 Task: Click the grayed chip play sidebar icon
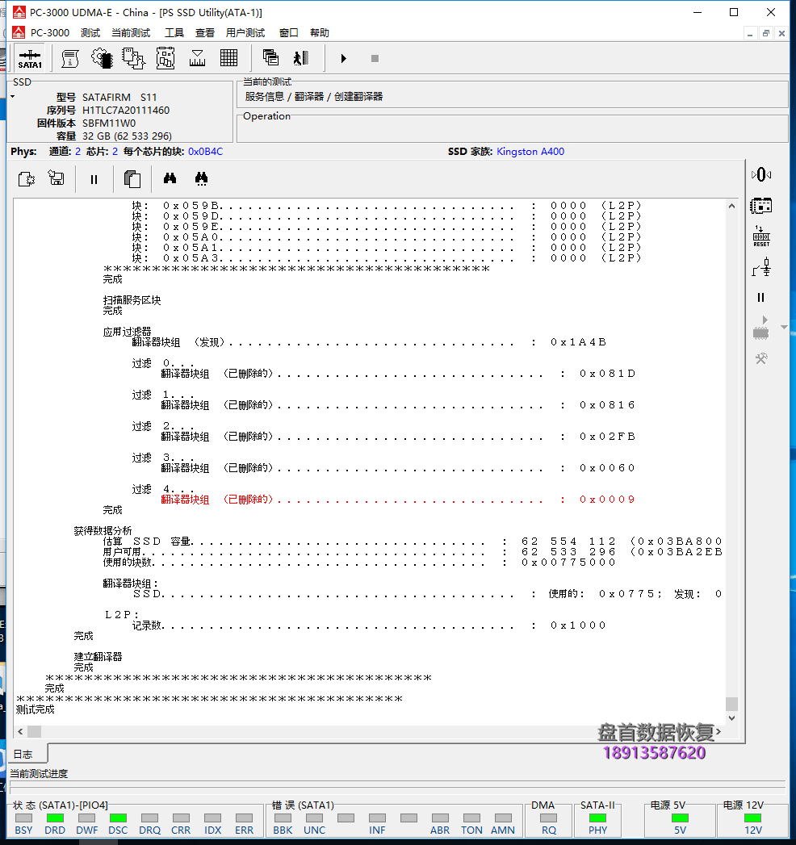(x=761, y=328)
